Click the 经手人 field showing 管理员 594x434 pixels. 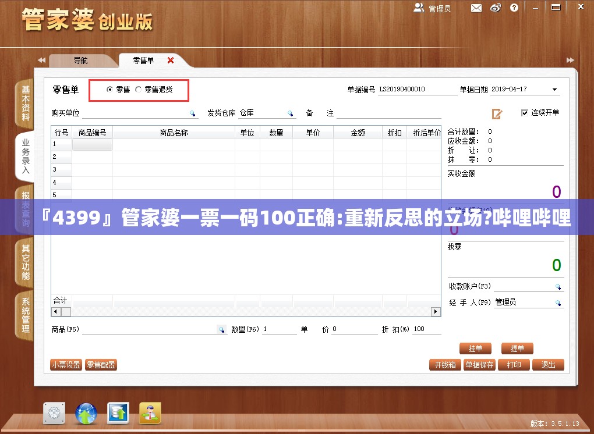pyautogui.click(x=524, y=303)
